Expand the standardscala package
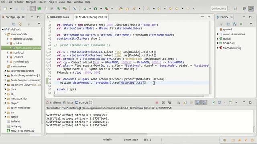The image size is (257, 144). point(8,62)
